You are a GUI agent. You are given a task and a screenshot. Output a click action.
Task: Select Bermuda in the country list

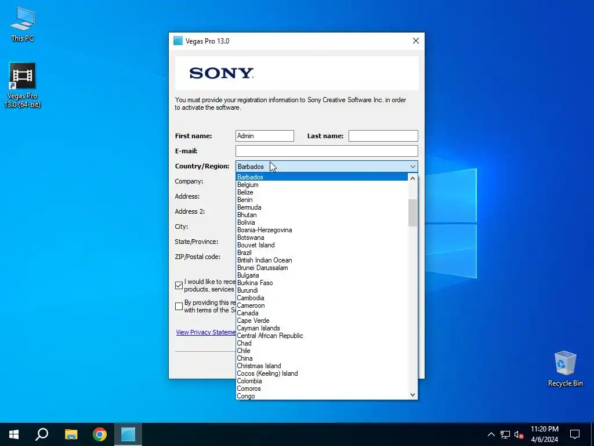322,207
